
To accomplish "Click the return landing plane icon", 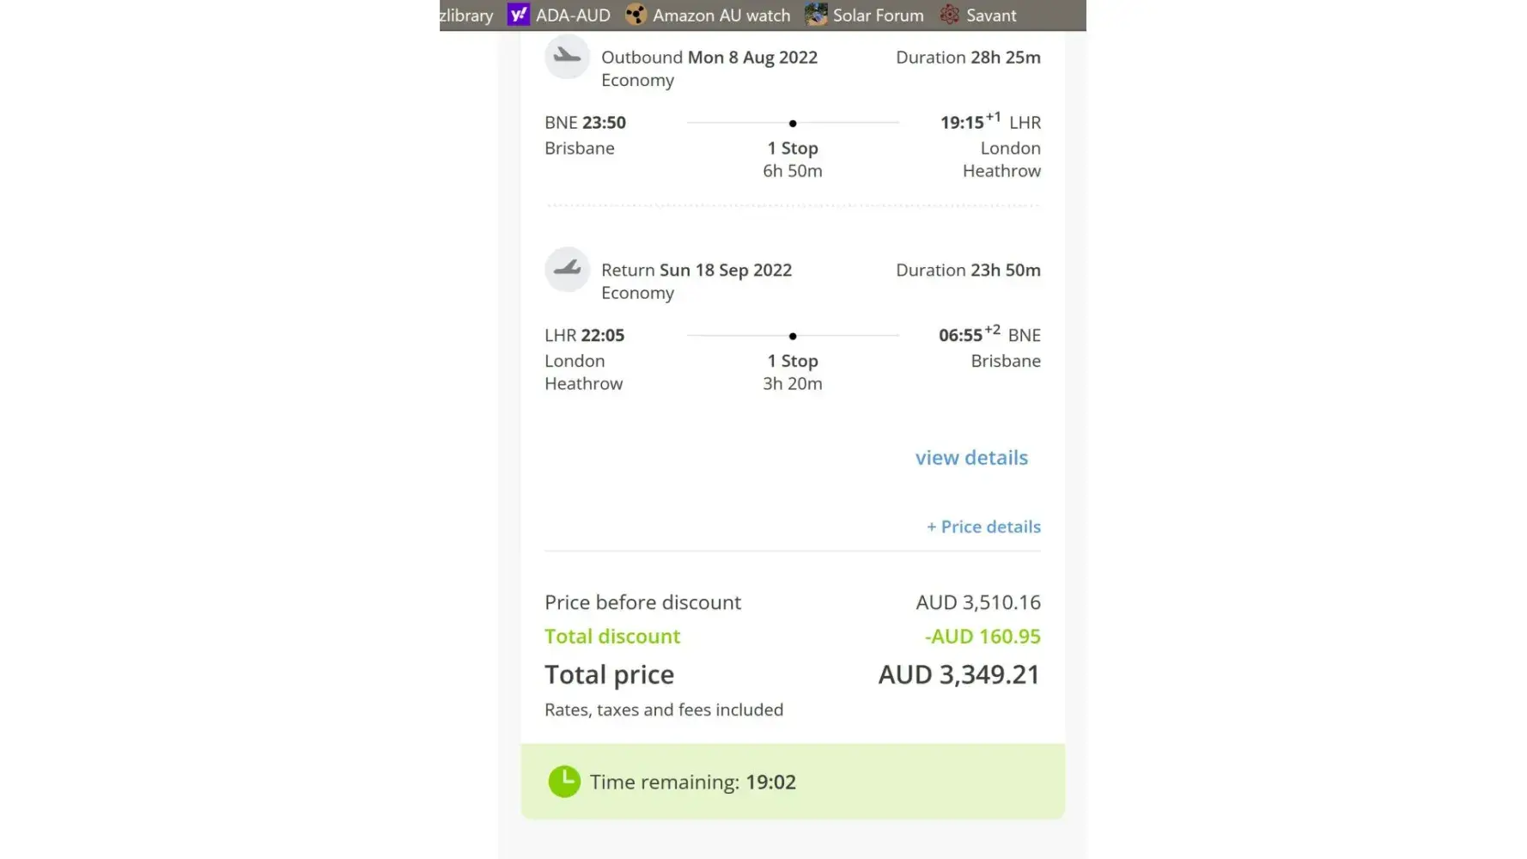I will 567,269.
